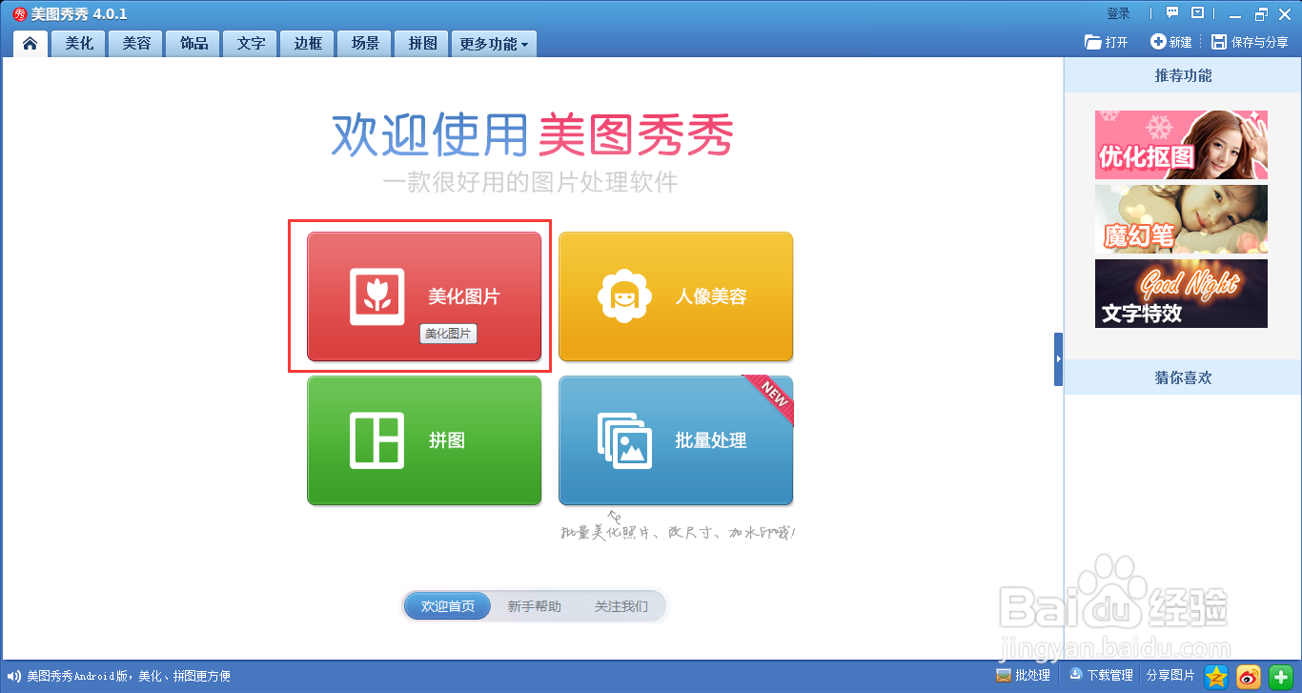Click the speaker announcement icon in status bar
Viewport: 1302px width, 693px height.
(13, 676)
